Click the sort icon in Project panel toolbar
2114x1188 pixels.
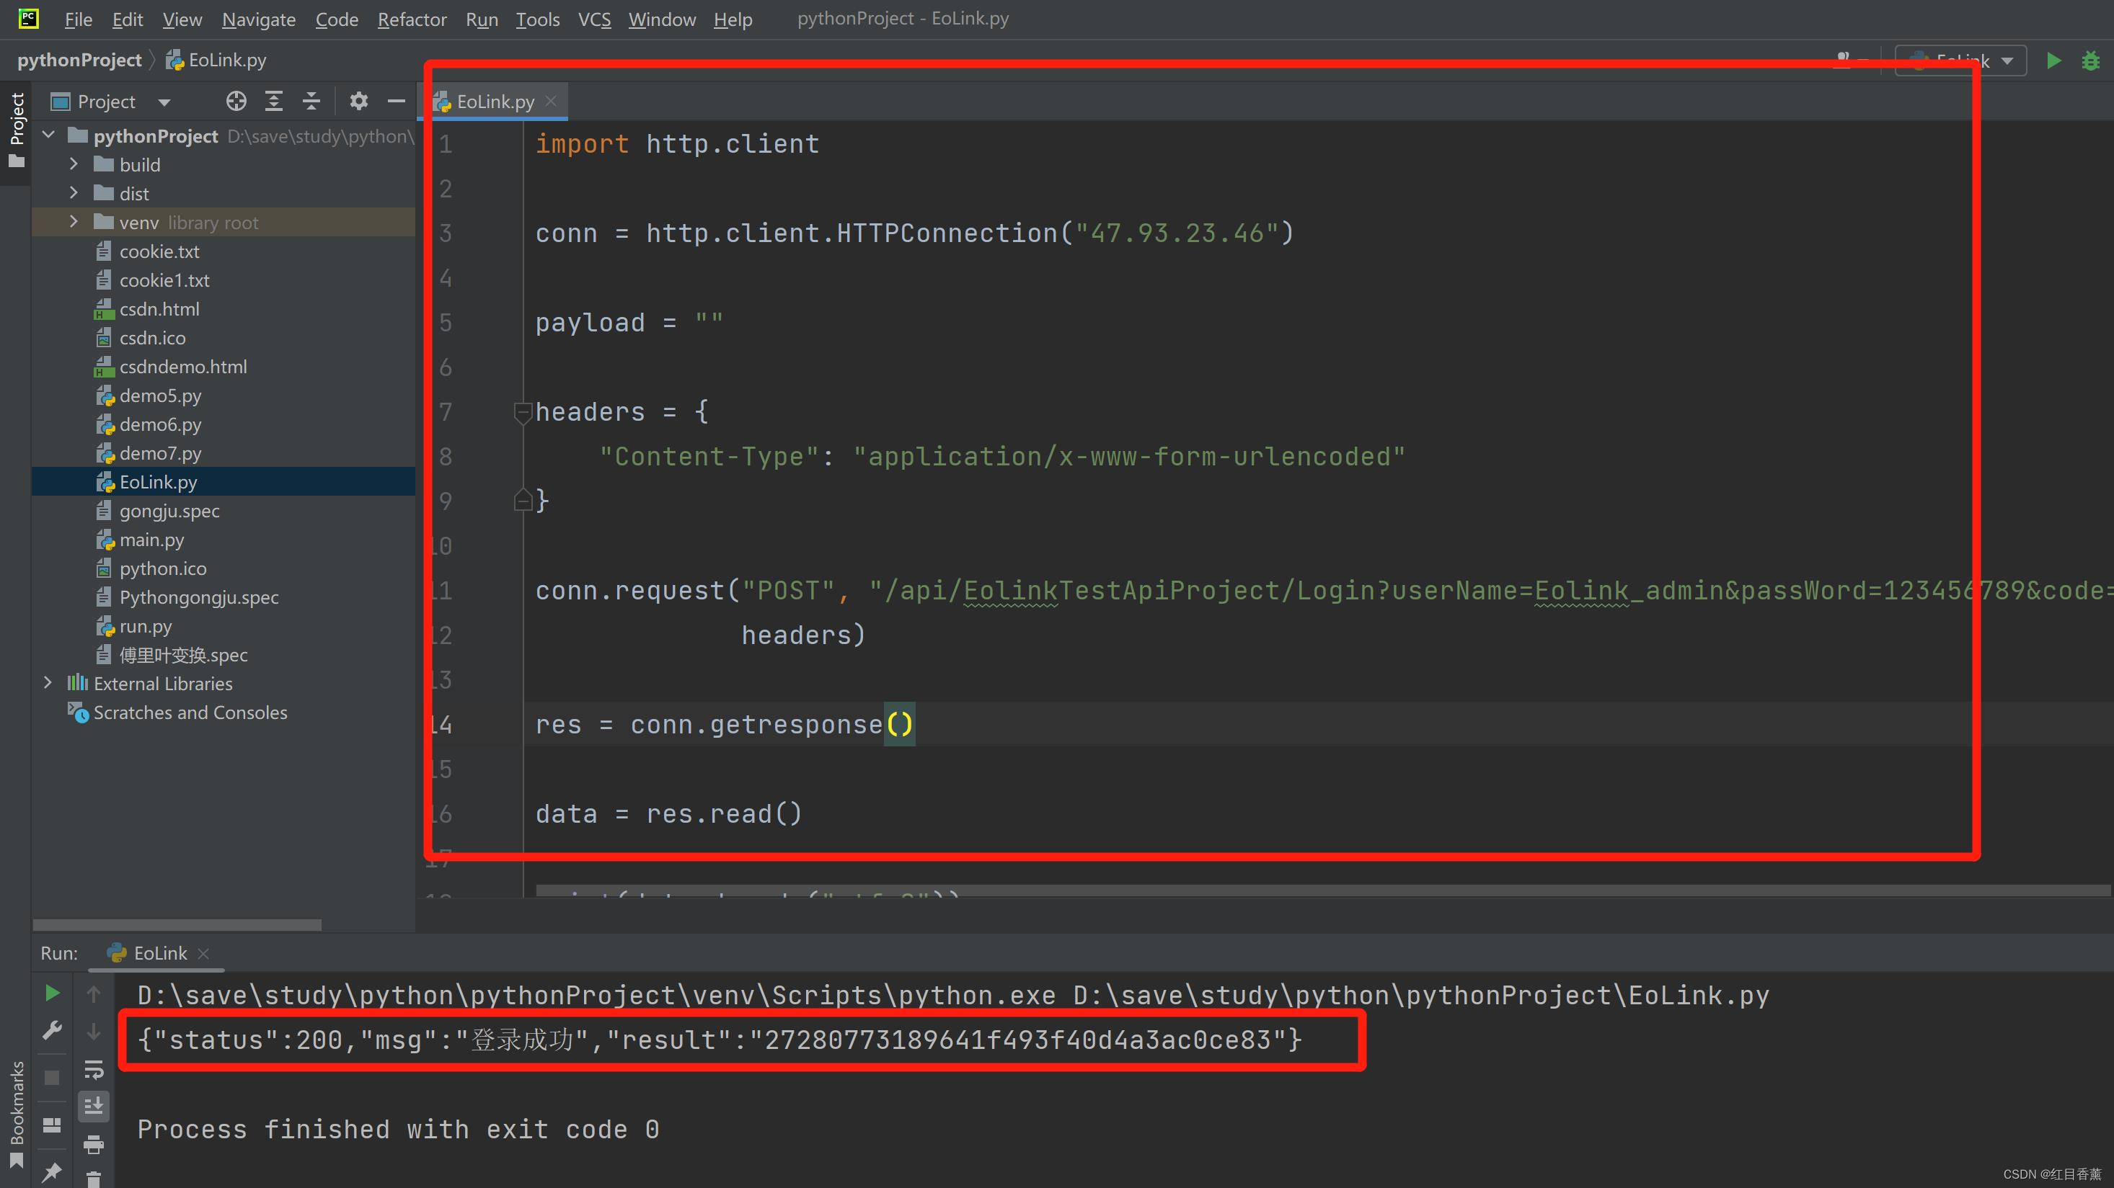(276, 100)
